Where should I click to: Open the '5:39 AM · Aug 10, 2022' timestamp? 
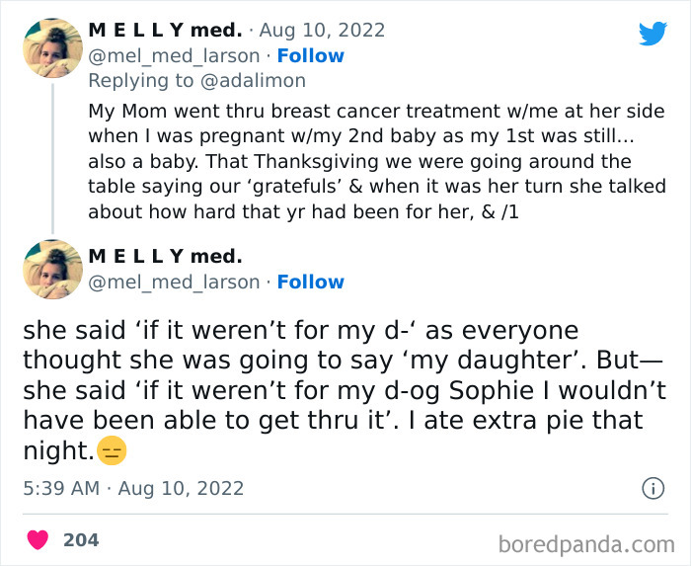pos(133,488)
